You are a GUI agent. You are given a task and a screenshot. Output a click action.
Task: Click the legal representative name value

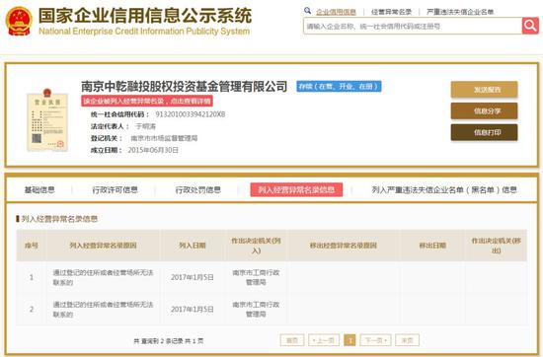(x=145, y=126)
